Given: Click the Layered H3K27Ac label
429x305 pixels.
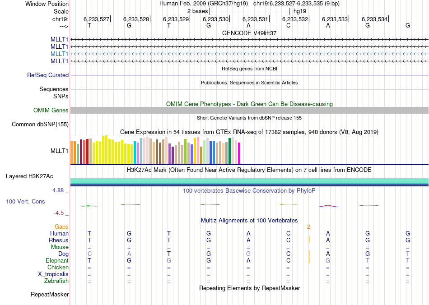Looking at the screenshot, I should point(29,176).
